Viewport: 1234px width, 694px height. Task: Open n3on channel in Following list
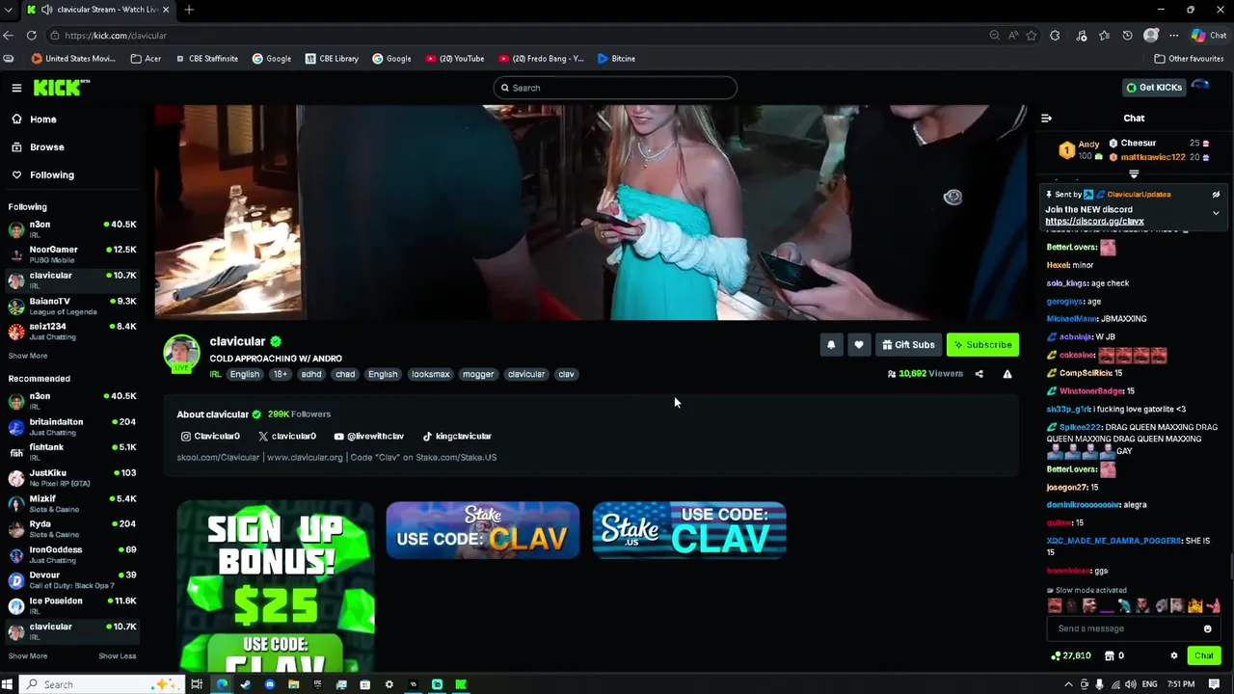click(x=72, y=229)
